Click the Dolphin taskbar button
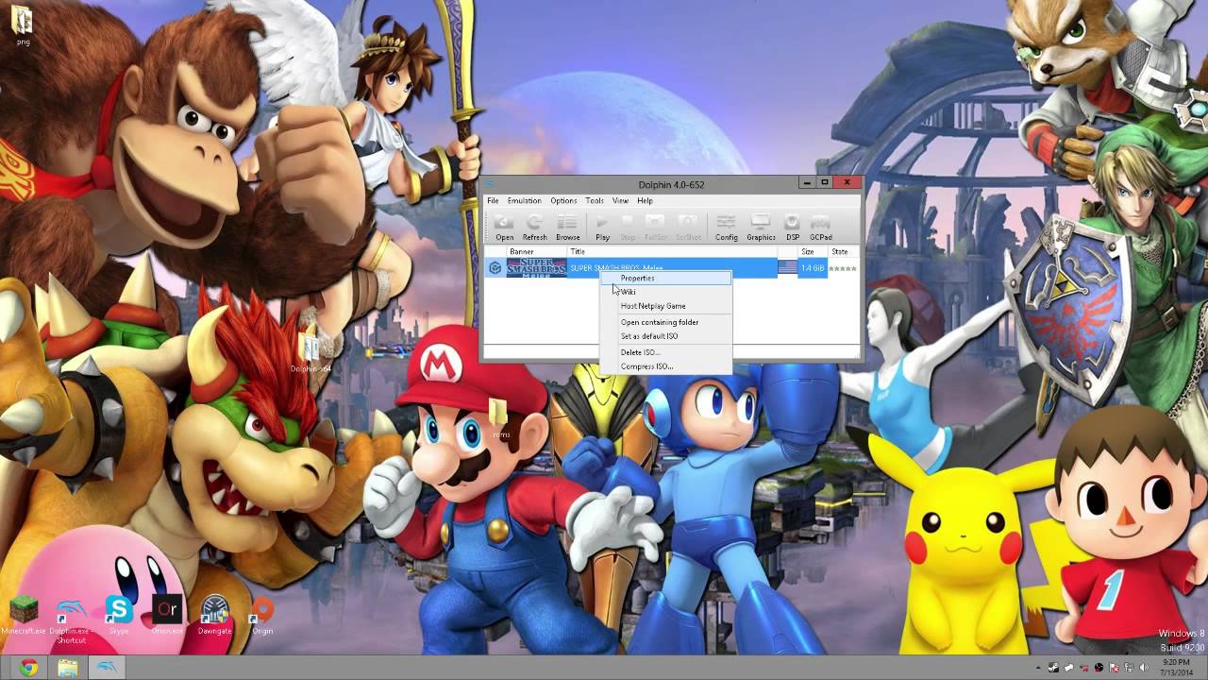The width and height of the screenshot is (1208, 680). point(106,668)
